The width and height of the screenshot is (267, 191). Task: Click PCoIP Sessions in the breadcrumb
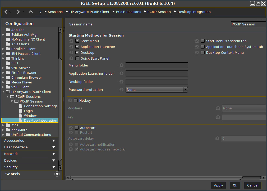128,12
